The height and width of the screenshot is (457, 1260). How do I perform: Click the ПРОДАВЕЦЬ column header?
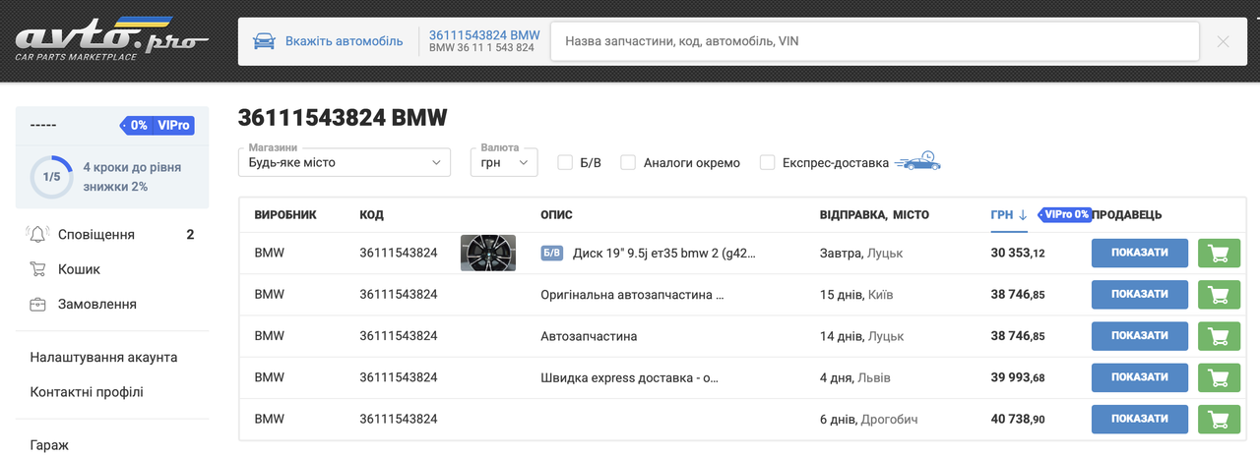click(x=1128, y=214)
